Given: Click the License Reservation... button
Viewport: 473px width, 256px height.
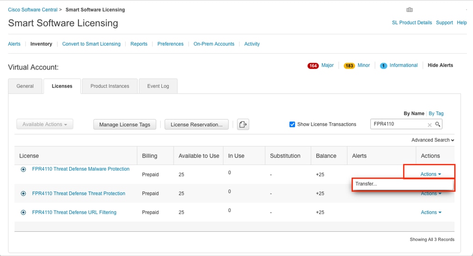Looking at the screenshot, I should click(x=197, y=125).
